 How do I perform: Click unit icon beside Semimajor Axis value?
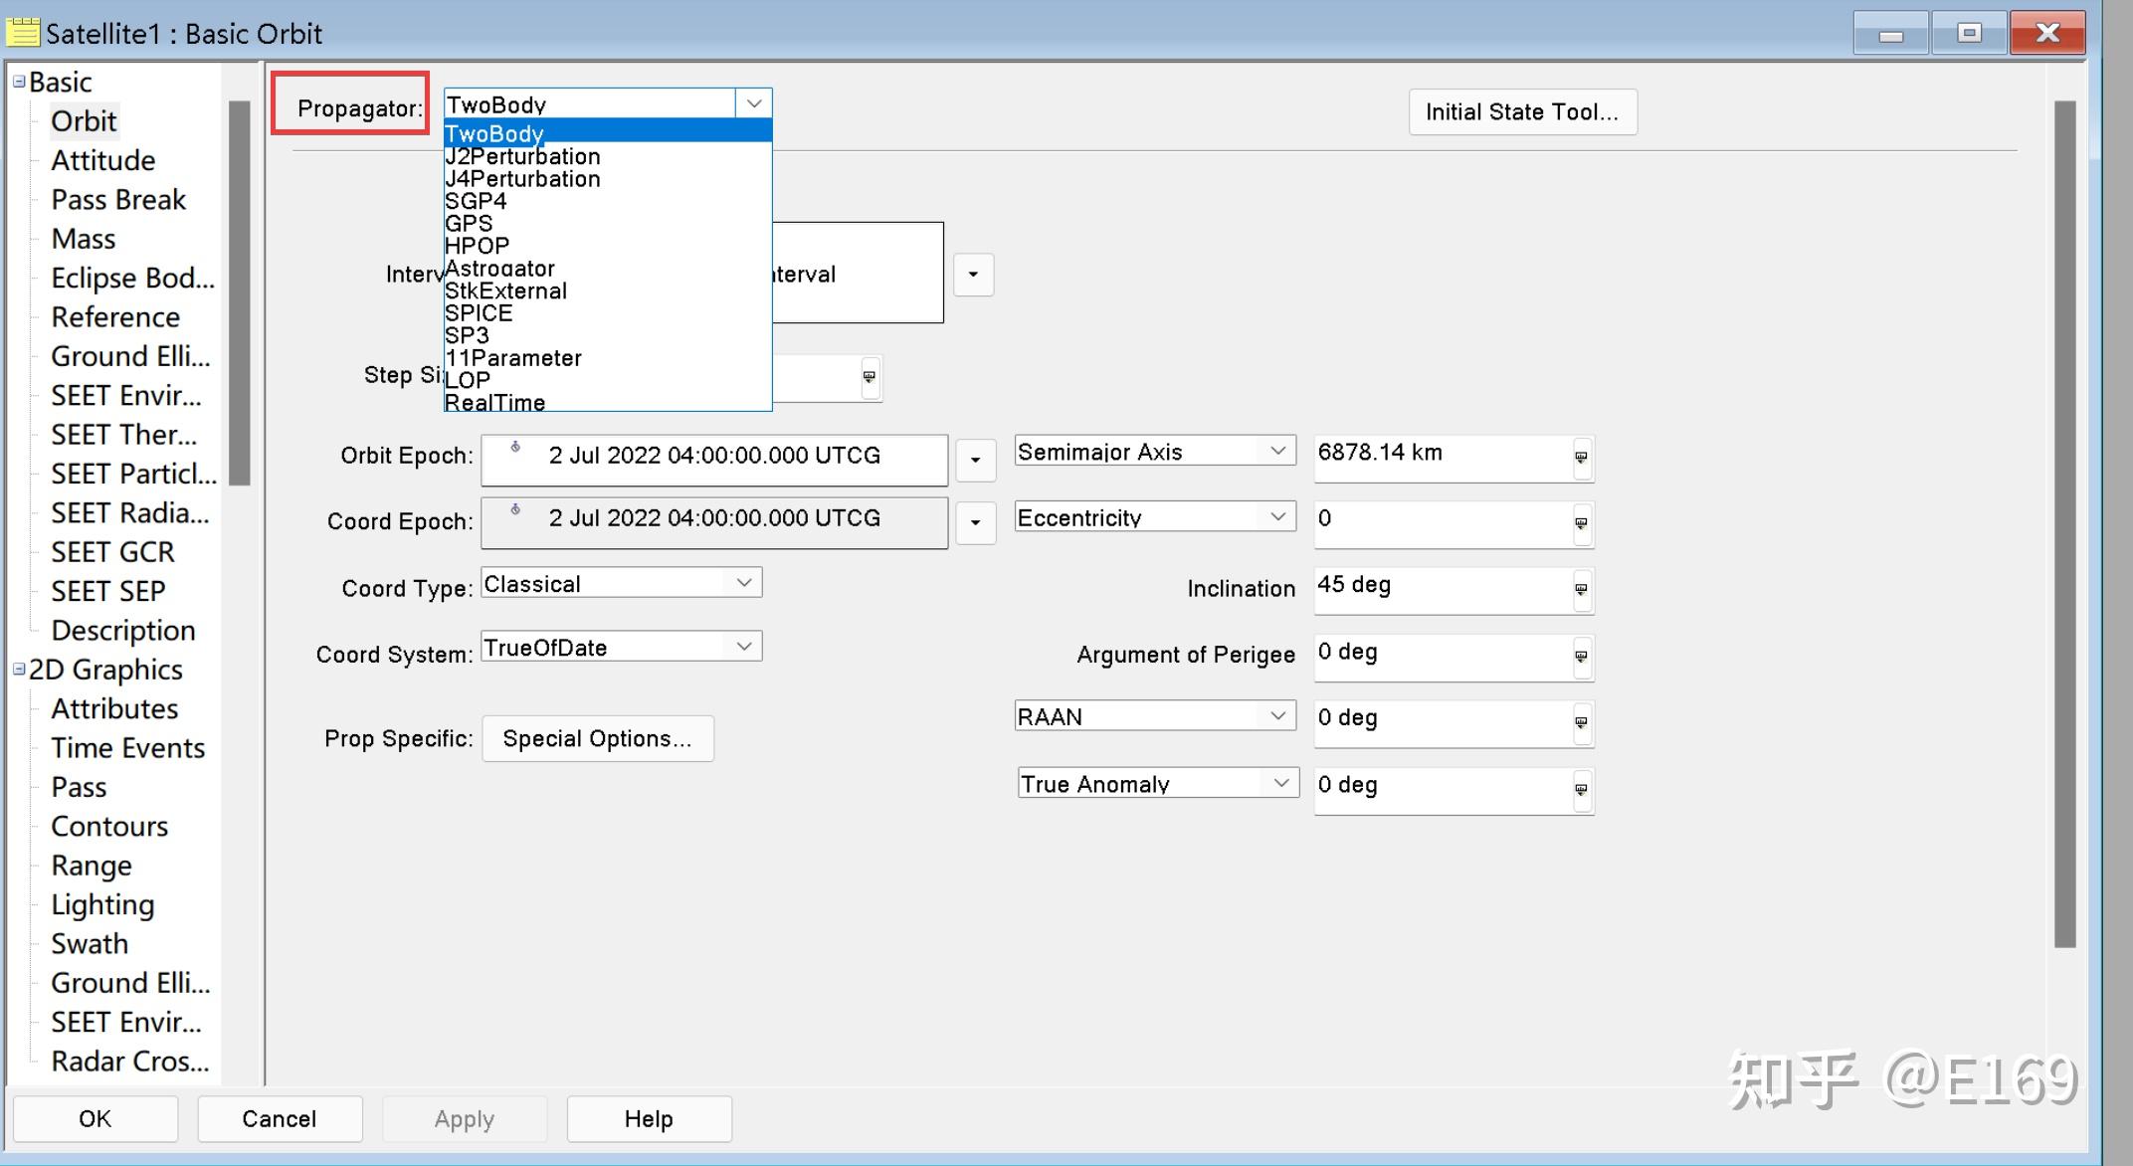[x=1581, y=458]
